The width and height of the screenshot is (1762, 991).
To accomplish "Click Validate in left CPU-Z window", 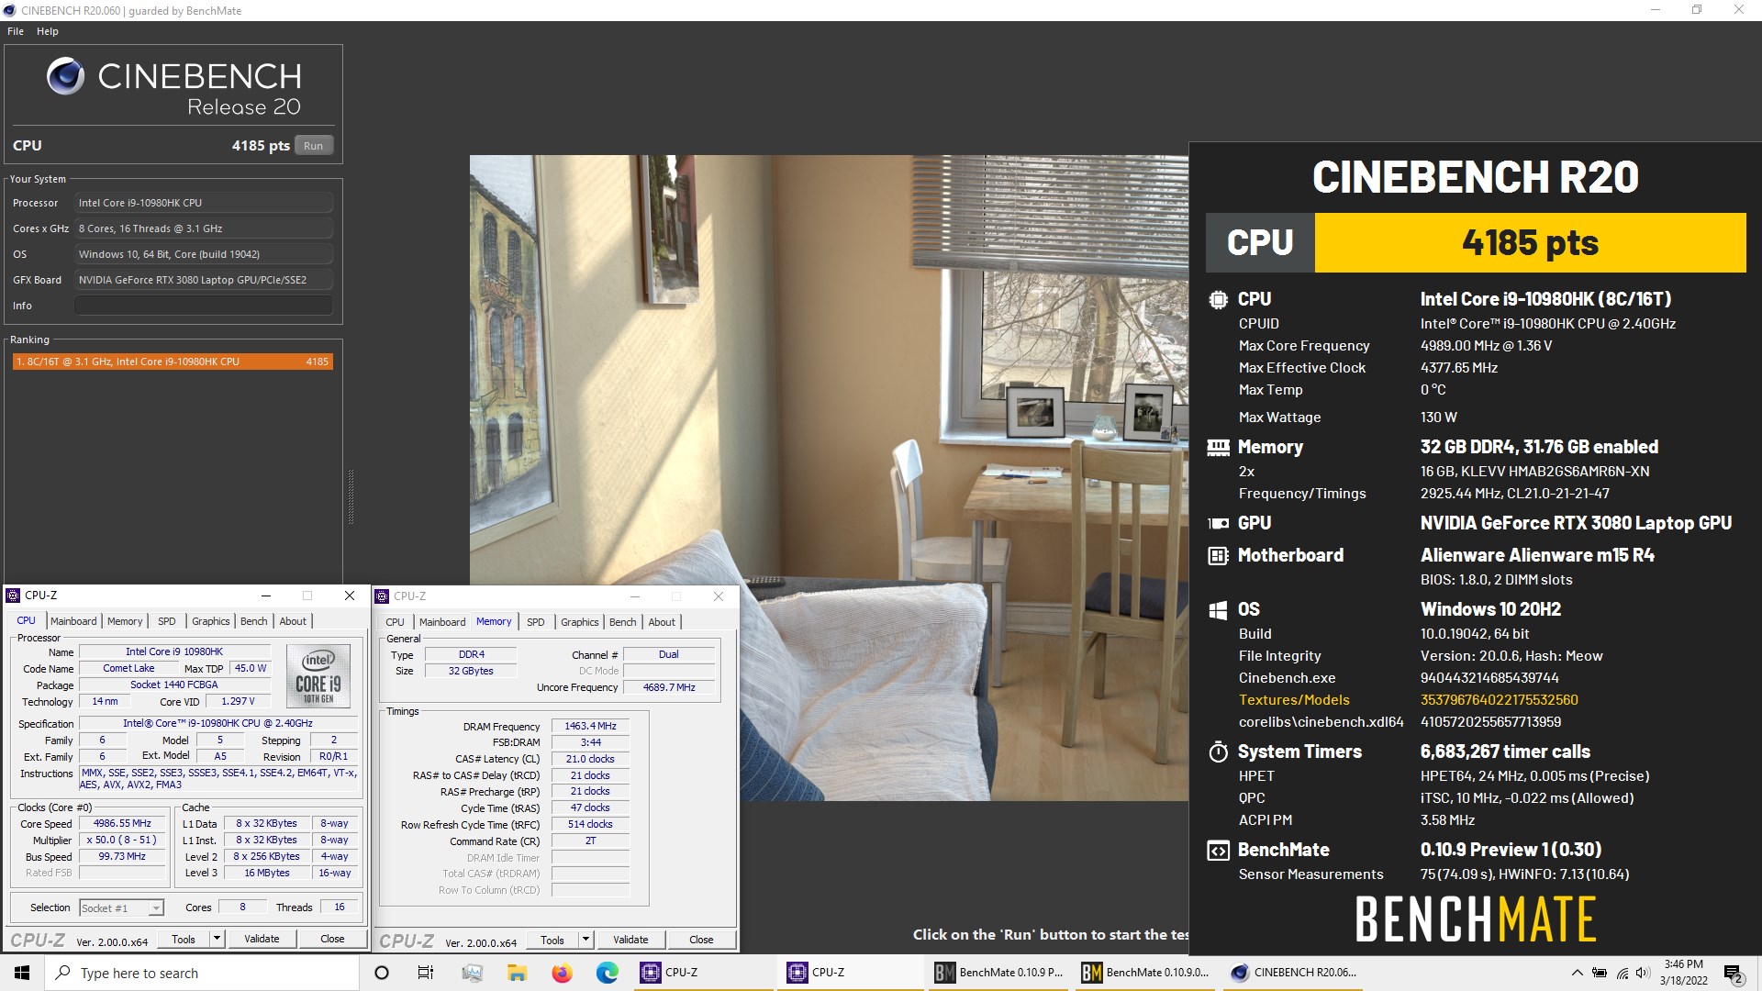I will point(262,939).
